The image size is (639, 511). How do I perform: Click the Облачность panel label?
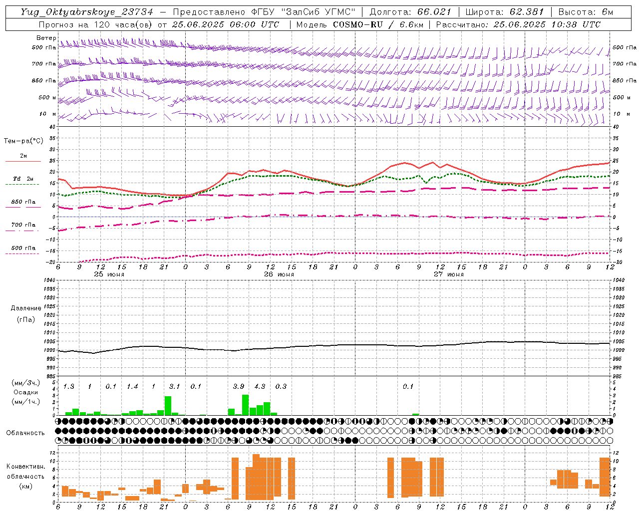[25, 433]
